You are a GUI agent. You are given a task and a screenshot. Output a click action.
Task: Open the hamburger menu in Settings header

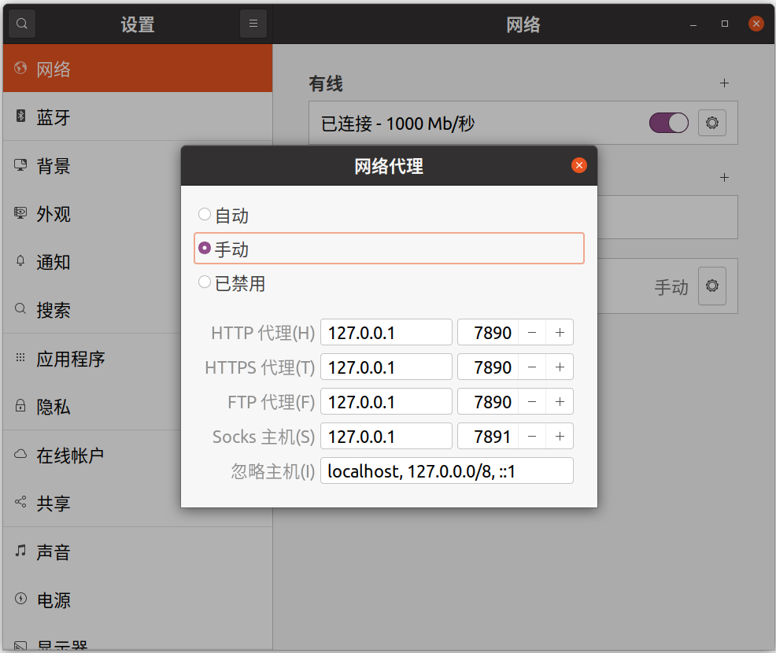[x=253, y=24]
